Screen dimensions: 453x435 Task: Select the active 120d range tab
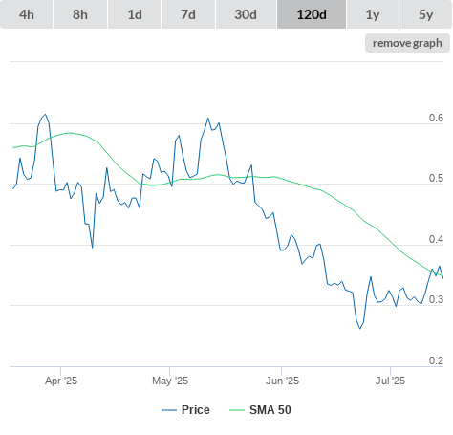[312, 14]
